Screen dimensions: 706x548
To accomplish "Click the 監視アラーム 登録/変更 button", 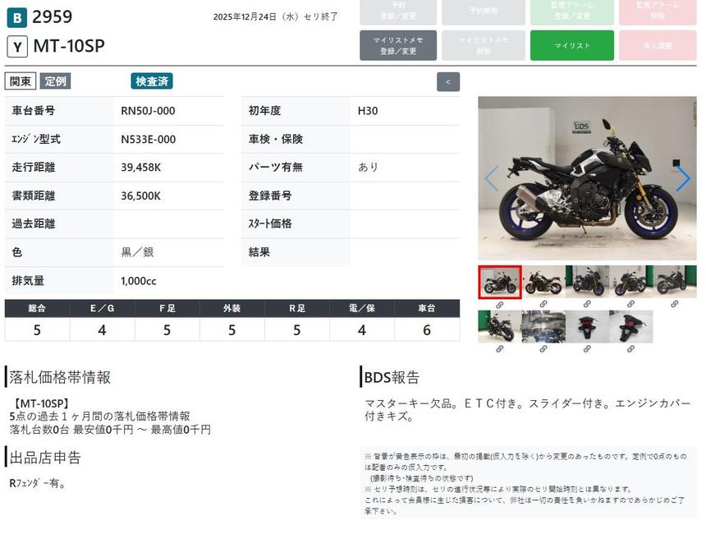I will pyautogui.click(x=572, y=12).
